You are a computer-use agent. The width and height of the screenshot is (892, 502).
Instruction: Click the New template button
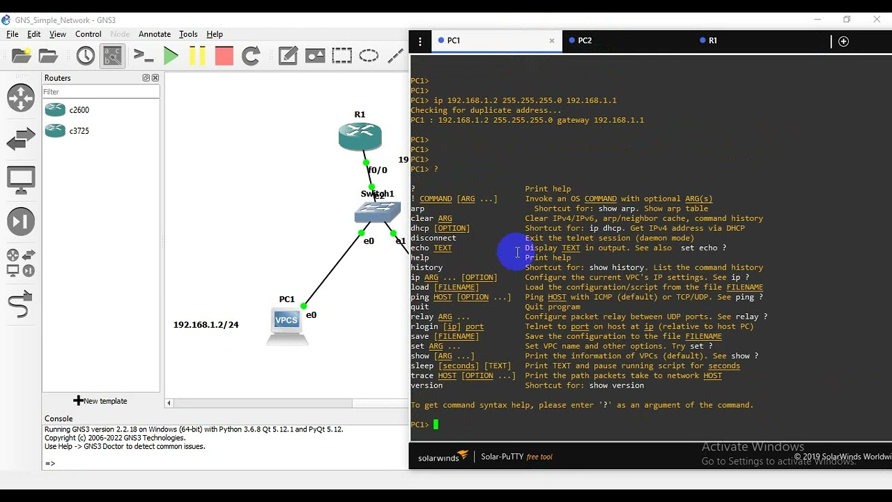point(100,401)
